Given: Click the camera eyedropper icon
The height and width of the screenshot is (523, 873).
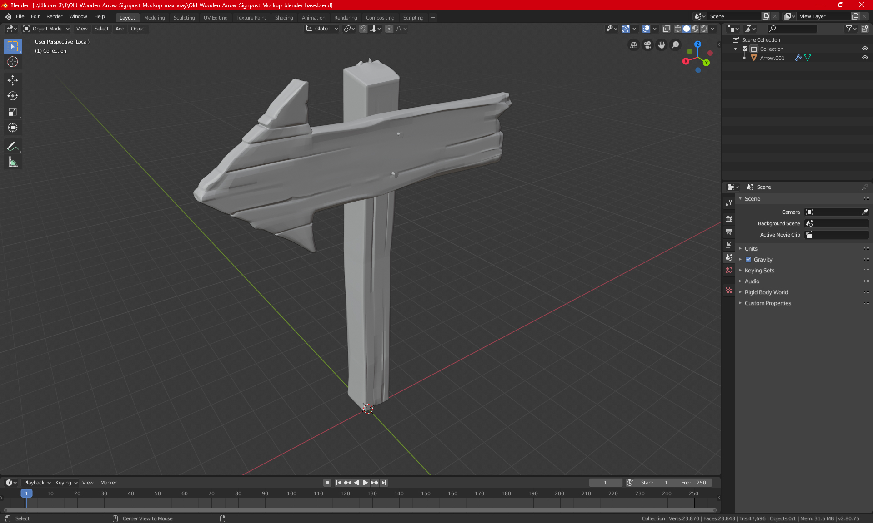Looking at the screenshot, I should click(x=864, y=212).
